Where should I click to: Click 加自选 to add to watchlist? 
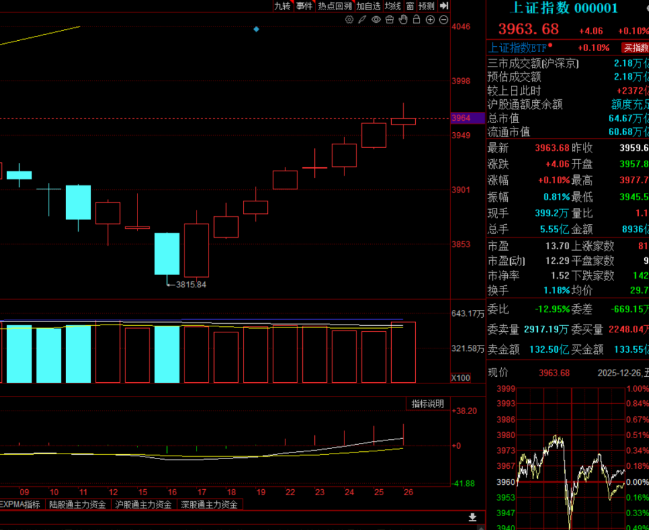tap(368, 6)
